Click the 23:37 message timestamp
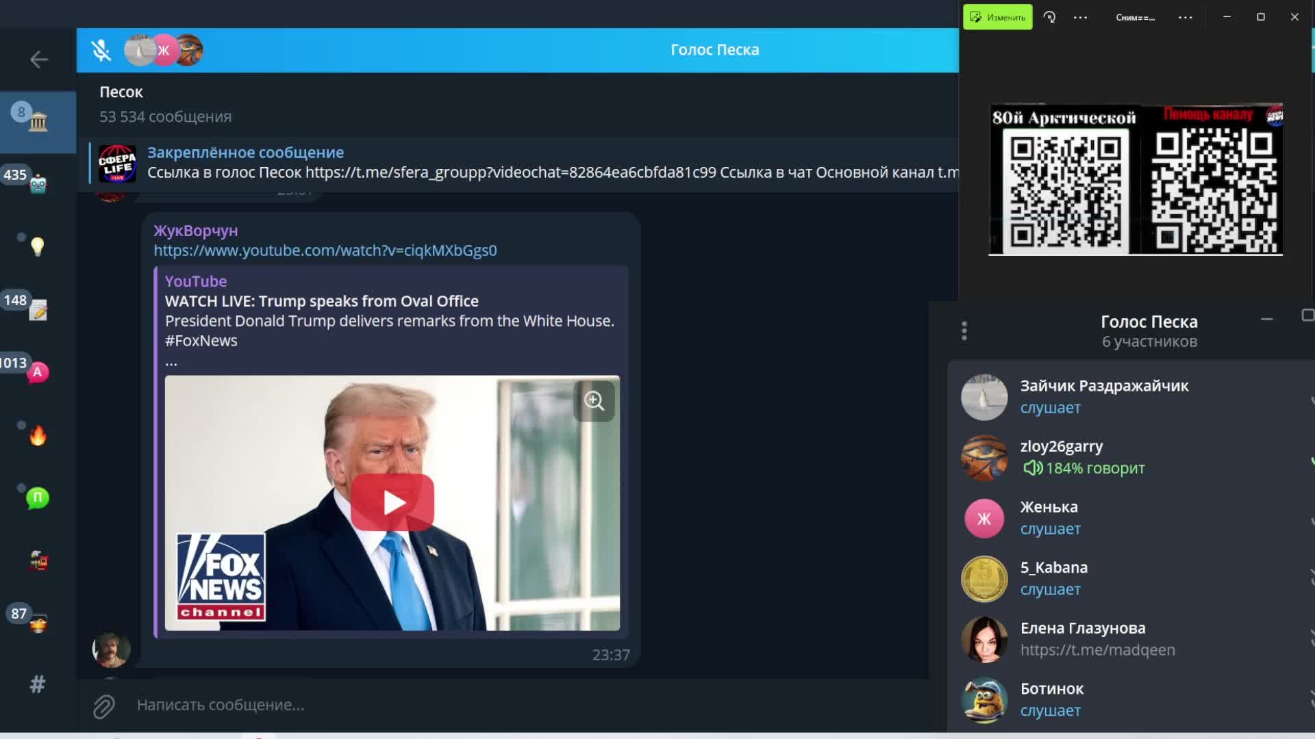The image size is (1315, 739). [611, 655]
